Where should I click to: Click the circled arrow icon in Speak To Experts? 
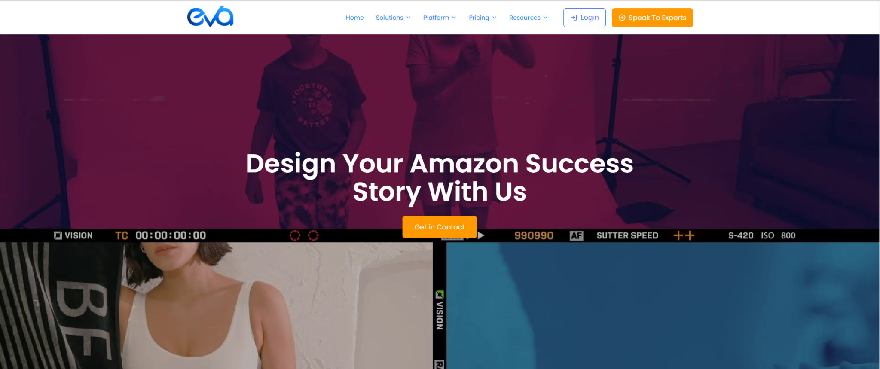point(622,18)
